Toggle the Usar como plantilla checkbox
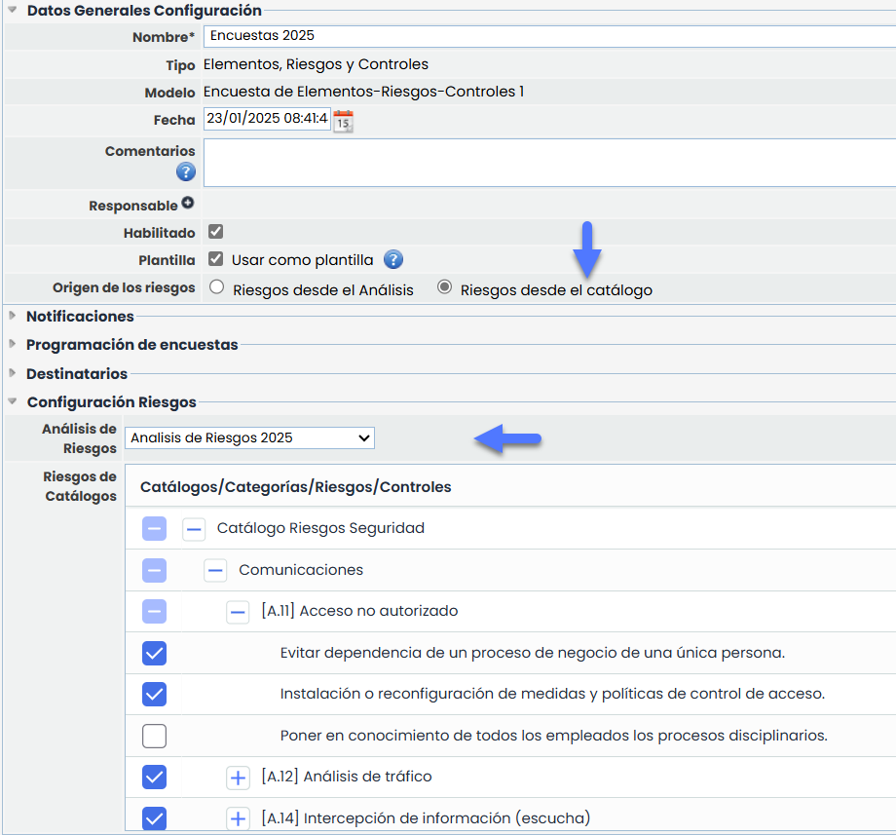The image size is (896, 835). 216,260
